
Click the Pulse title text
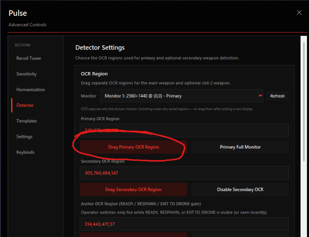18,13
